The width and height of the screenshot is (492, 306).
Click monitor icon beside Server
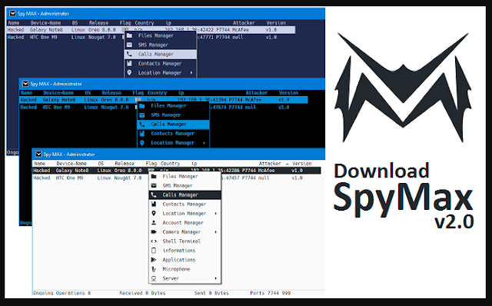click(x=154, y=278)
